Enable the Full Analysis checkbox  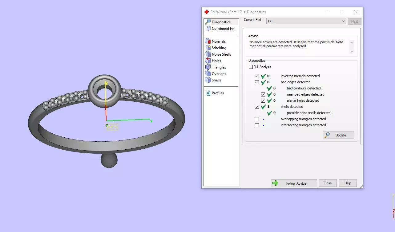tap(251, 67)
